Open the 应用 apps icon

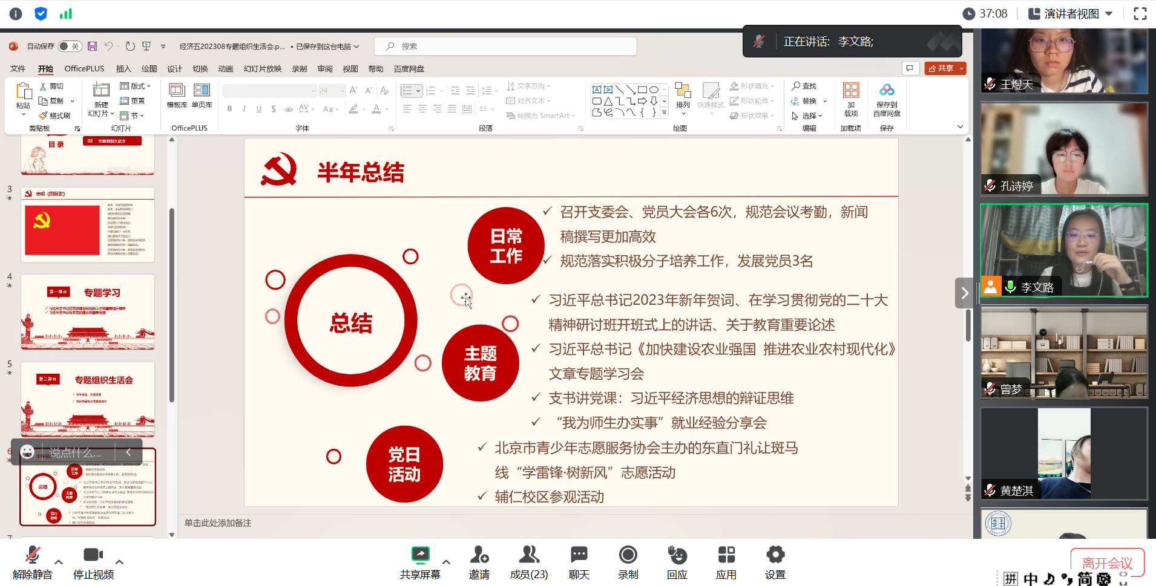pyautogui.click(x=726, y=555)
